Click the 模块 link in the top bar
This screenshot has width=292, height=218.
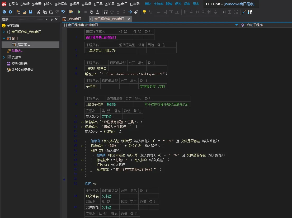148,4
